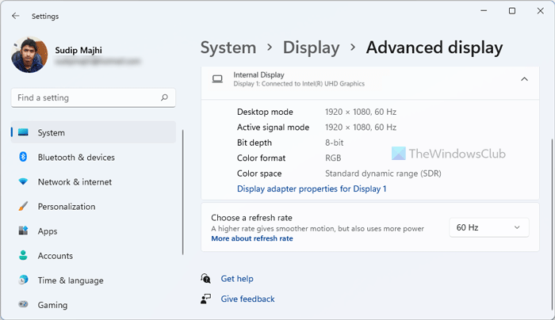The width and height of the screenshot is (555, 320).
Task: Click the Give feedback link
Action: tap(247, 299)
